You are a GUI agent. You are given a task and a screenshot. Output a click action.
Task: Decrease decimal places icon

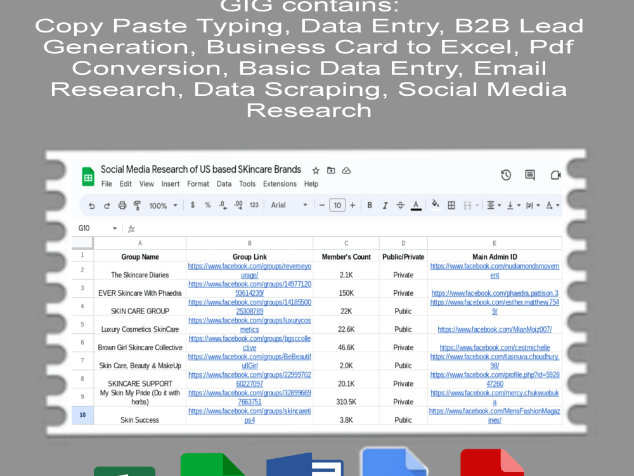[x=223, y=205]
